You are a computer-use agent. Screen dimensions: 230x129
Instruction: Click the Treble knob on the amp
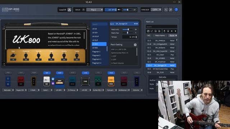[77, 56]
